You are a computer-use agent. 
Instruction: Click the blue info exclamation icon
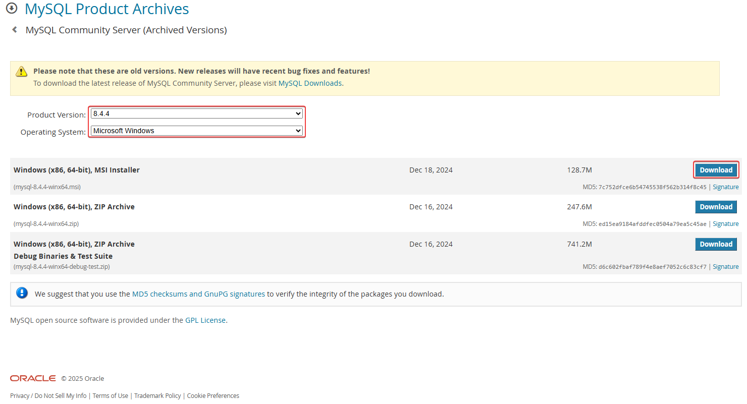click(22, 293)
